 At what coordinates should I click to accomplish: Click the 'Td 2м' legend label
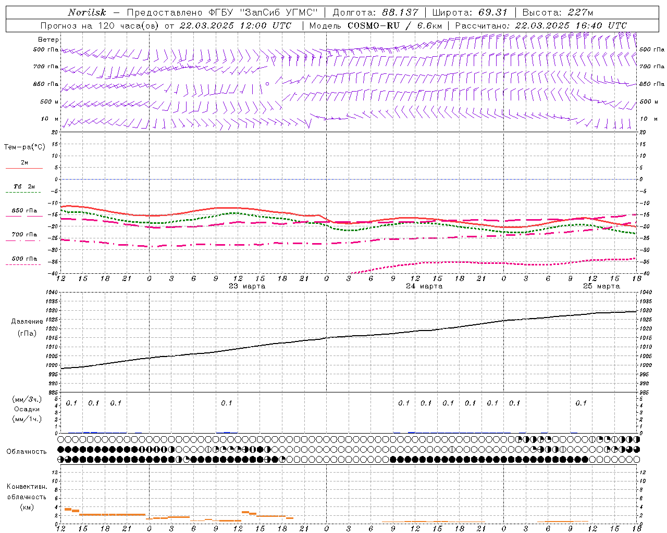click(x=24, y=186)
